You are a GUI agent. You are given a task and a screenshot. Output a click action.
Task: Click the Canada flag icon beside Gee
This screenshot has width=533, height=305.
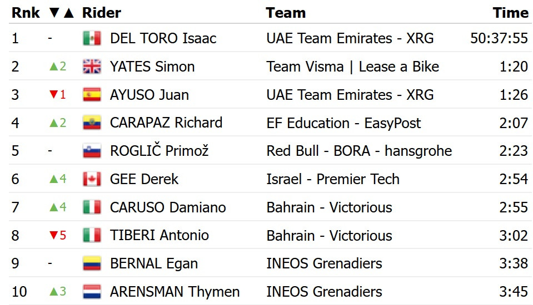tap(92, 179)
